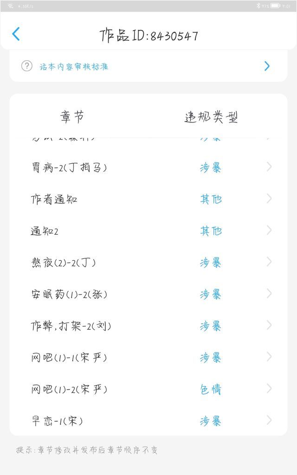Tap 色情 violation type label
297x475 pixels.
click(211, 389)
